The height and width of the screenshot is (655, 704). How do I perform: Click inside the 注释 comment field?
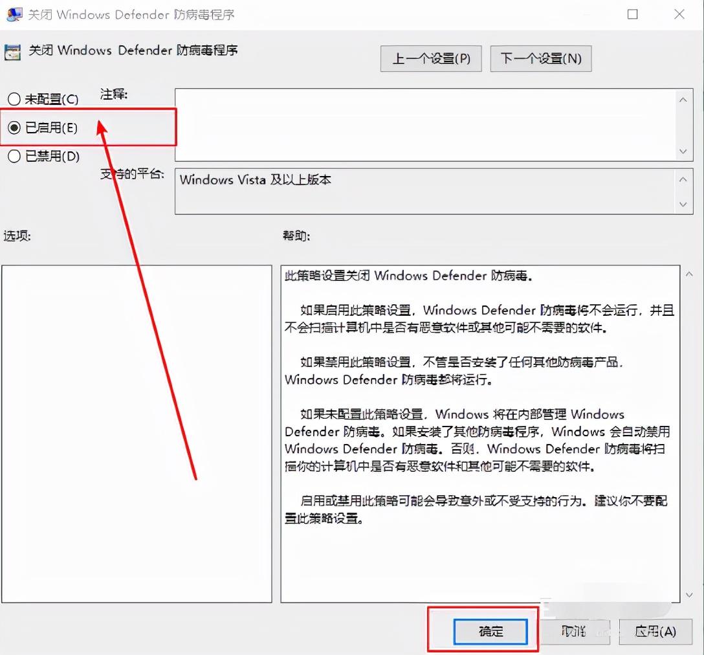[x=421, y=123]
